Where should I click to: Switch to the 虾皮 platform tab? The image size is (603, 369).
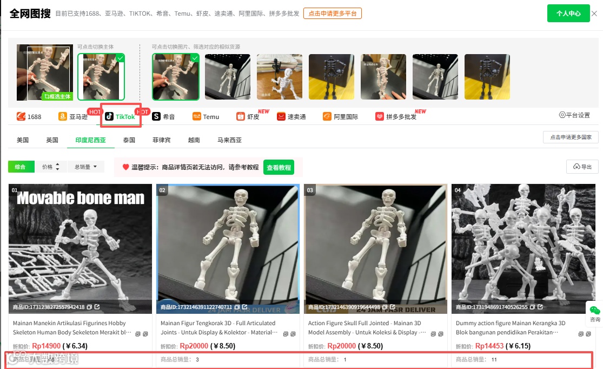coord(248,116)
